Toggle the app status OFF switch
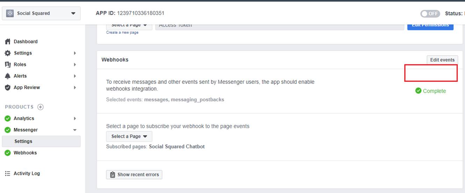 click(x=430, y=14)
